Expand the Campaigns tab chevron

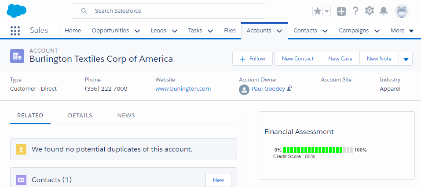pos(377,31)
